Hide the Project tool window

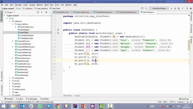(x=50, y=12)
